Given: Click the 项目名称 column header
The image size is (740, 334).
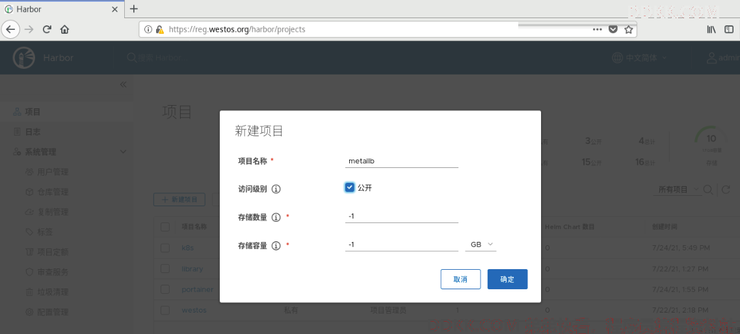Looking at the screenshot, I should point(194,227).
